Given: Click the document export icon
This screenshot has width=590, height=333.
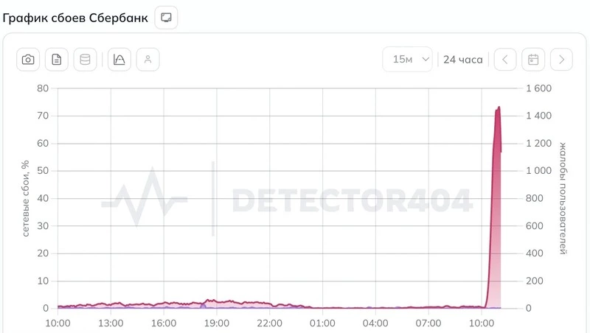Looking at the screenshot, I should point(57,60).
